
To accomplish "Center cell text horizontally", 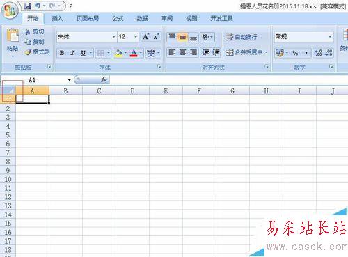I will point(182,52).
